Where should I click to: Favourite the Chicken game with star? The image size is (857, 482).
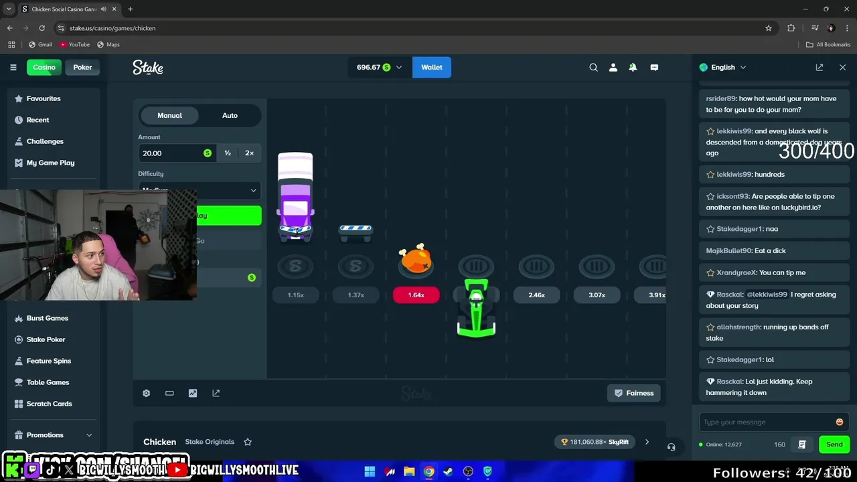(248, 442)
